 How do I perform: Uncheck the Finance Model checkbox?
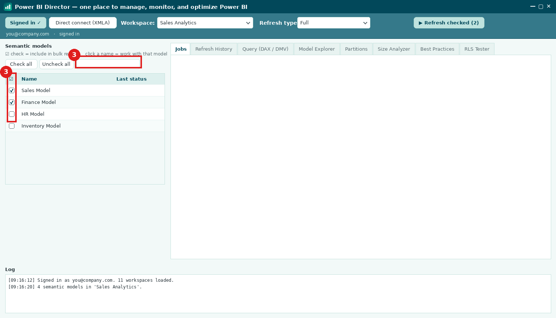[12, 102]
